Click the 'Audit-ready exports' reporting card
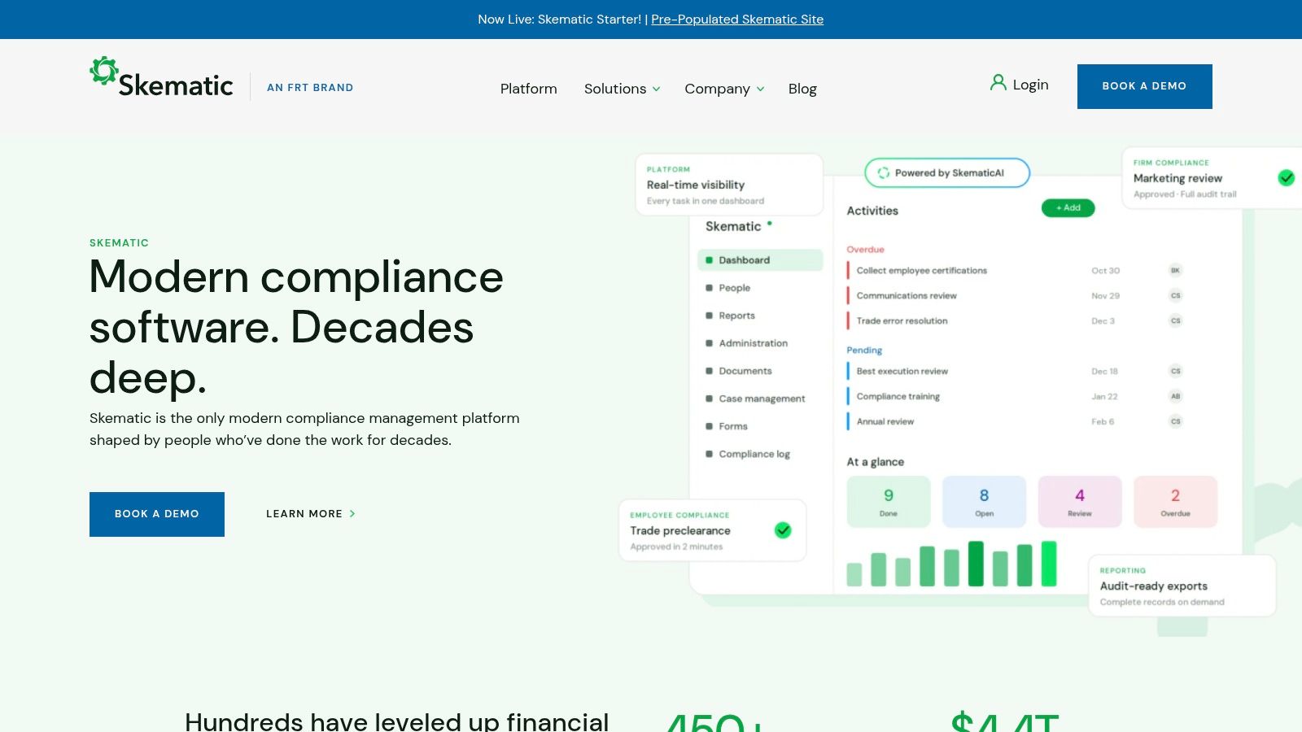Screen dimensions: 1302x732 [1182, 586]
